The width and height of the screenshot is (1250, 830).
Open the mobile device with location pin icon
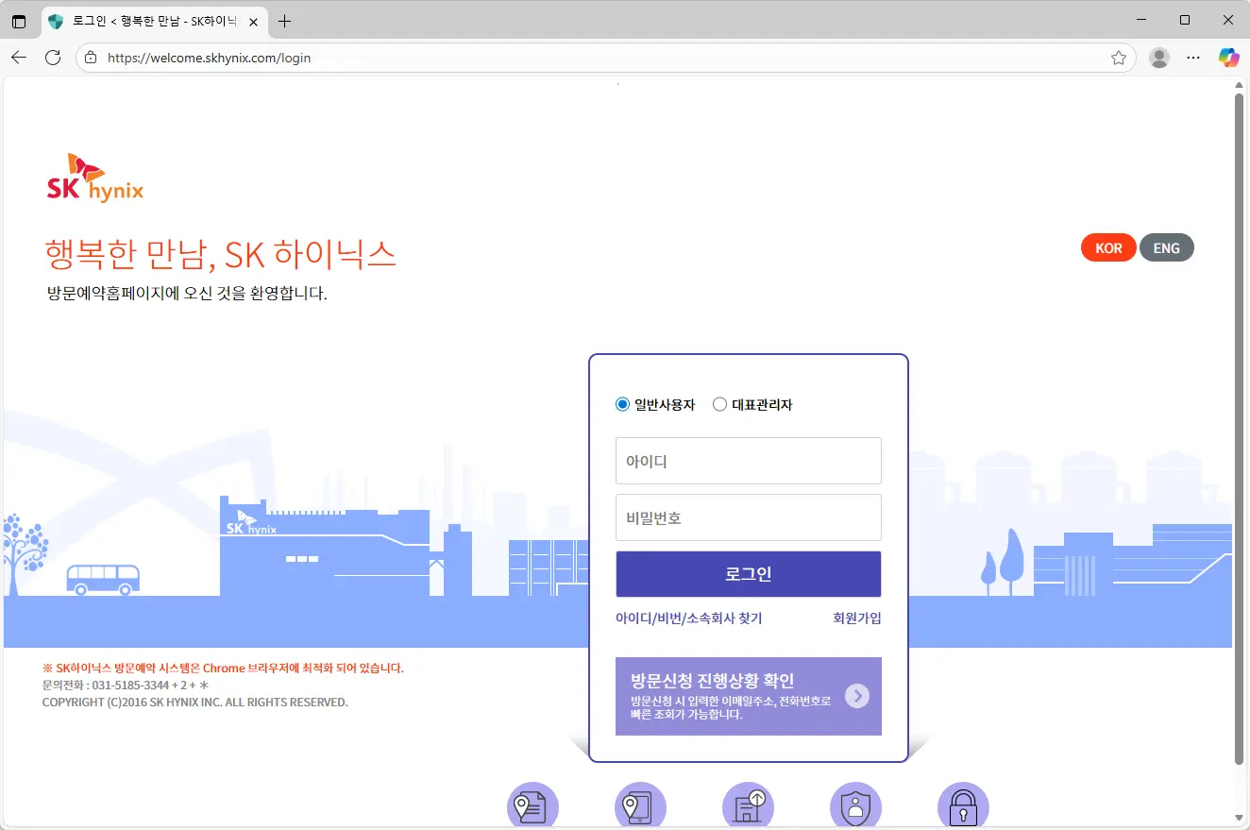641,805
